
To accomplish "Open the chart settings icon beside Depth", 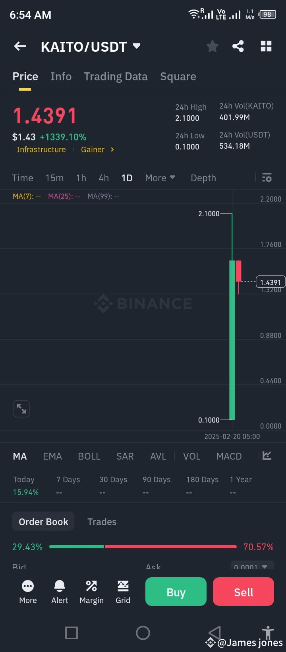I will (267, 178).
